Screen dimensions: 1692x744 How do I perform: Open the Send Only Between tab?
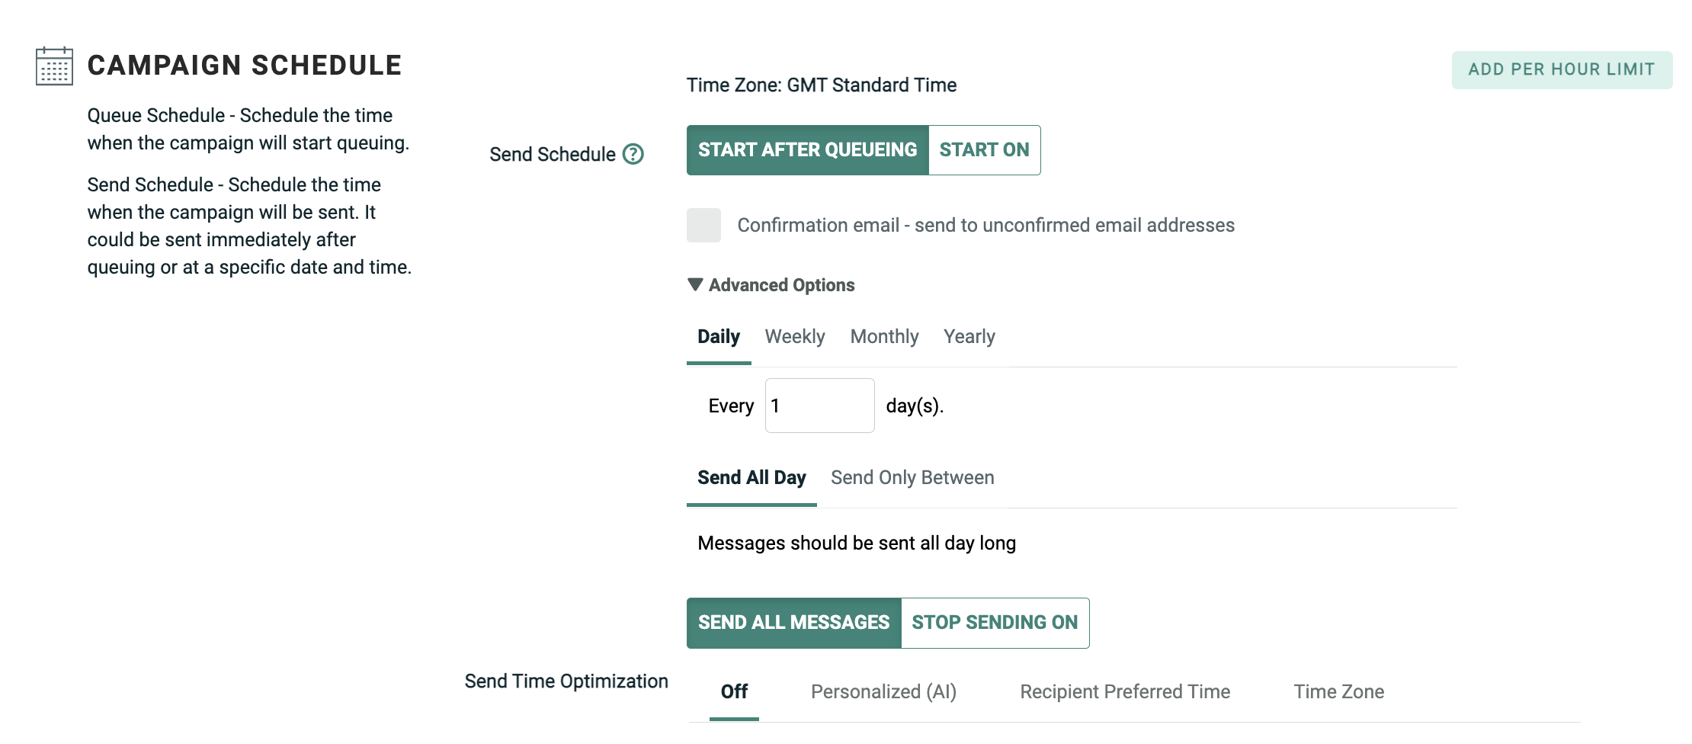912,478
